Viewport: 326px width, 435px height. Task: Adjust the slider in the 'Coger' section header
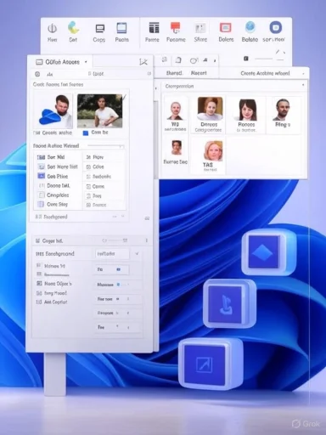(115, 240)
